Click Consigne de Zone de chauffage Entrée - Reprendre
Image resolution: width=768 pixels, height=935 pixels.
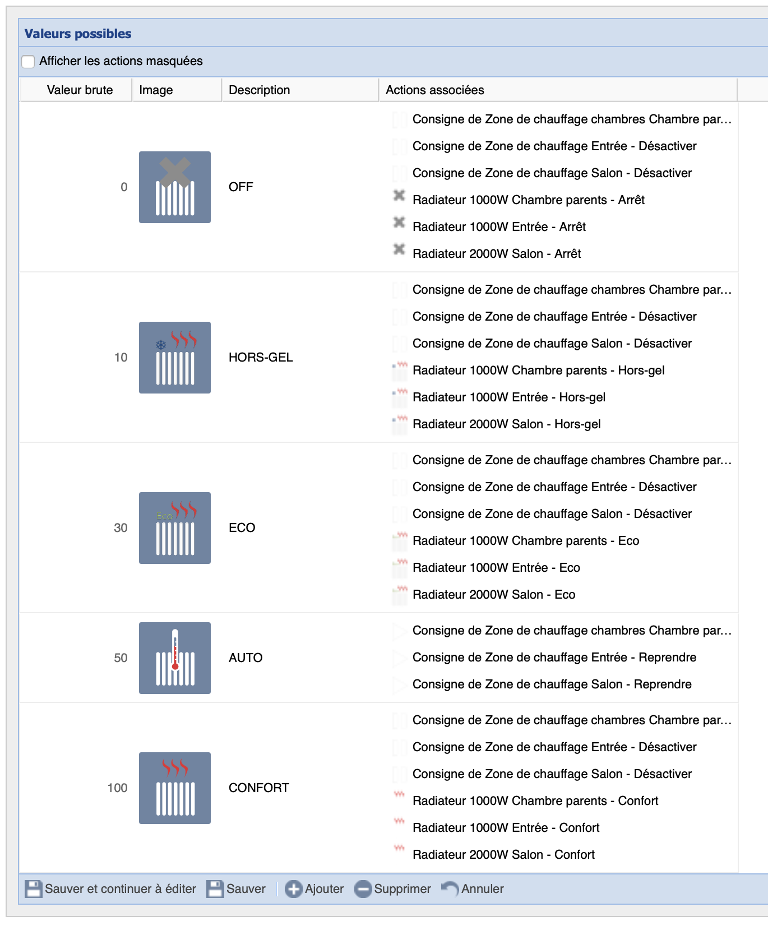[554, 658]
